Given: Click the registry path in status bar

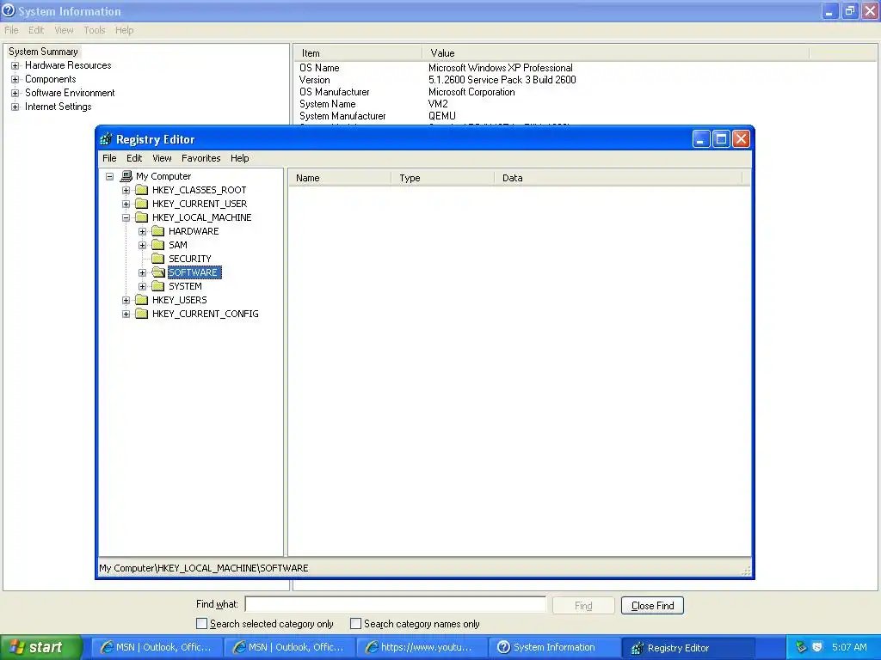Looking at the screenshot, I should pos(203,568).
